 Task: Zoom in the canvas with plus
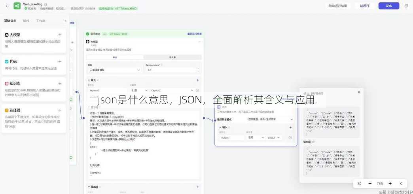390,183
